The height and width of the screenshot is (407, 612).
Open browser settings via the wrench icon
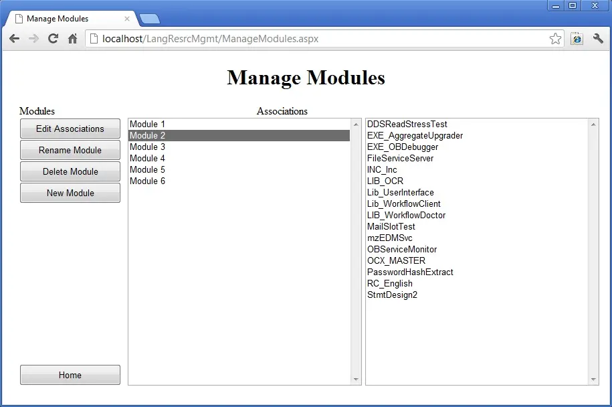pos(598,39)
